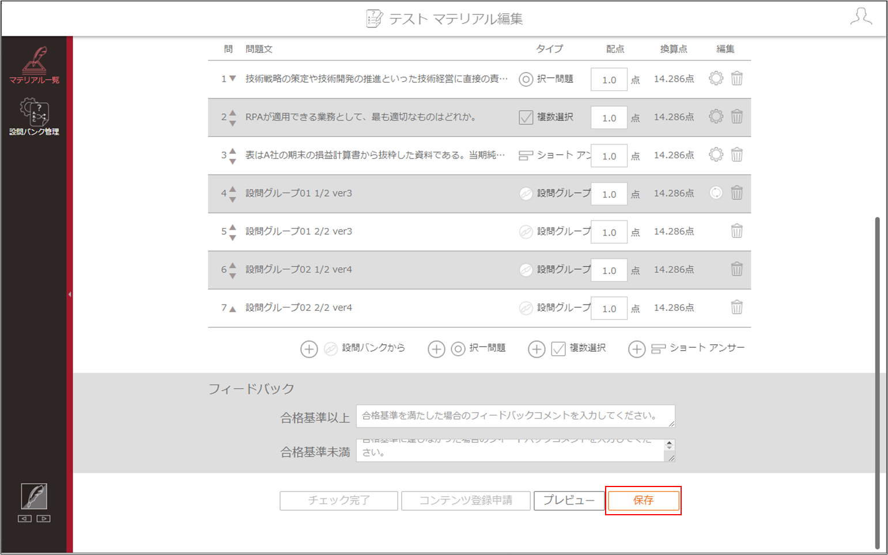This screenshot has width=888, height=555.
Task: Click the feather pen icon in the sidebar bottom
Action: coord(34,496)
